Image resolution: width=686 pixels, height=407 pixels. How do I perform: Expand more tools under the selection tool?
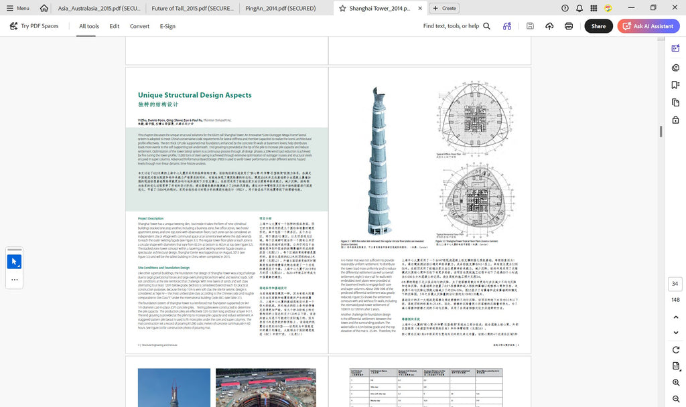pos(15,280)
